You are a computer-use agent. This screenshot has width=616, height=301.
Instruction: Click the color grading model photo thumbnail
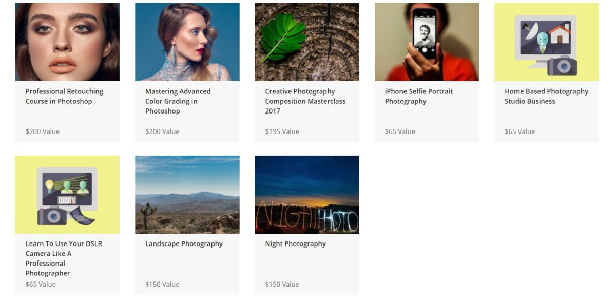pos(187,41)
